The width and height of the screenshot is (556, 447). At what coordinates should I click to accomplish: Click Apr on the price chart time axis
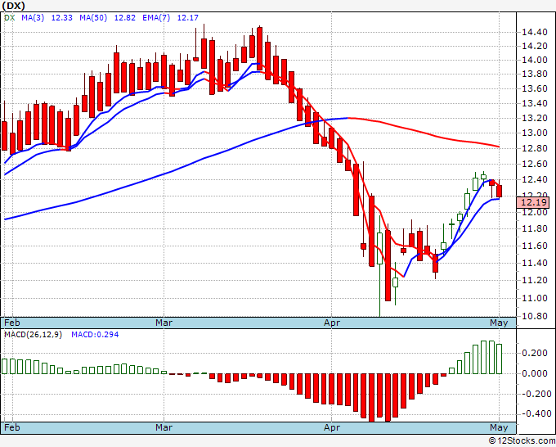331,323
